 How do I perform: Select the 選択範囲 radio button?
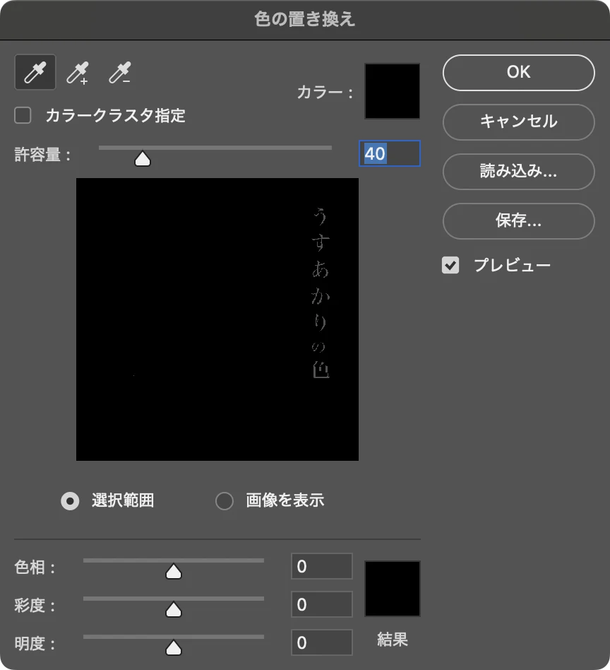pos(70,501)
